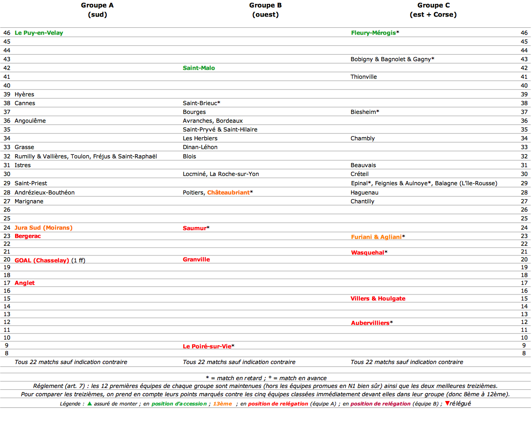Select Avranches, Bordeaux entry

pyautogui.click(x=213, y=121)
